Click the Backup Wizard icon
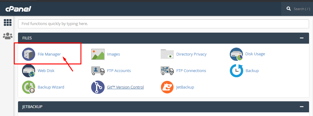 (x=28, y=87)
